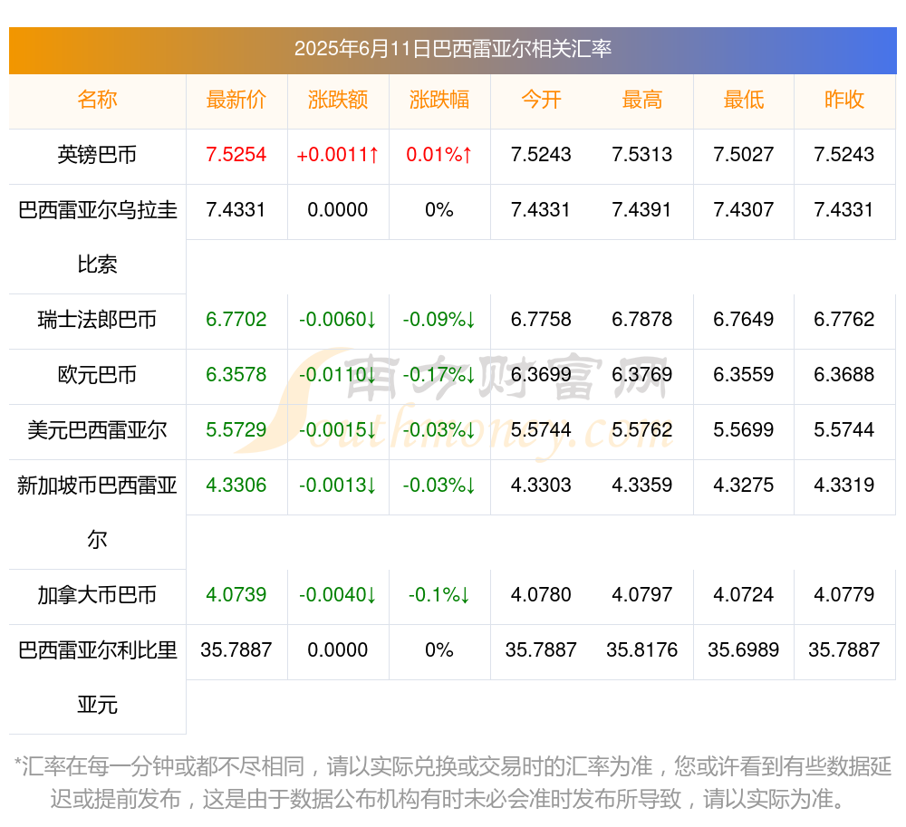
Task: Click high value 6.7878
Action: pyautogui.click(x=642, y=320)
